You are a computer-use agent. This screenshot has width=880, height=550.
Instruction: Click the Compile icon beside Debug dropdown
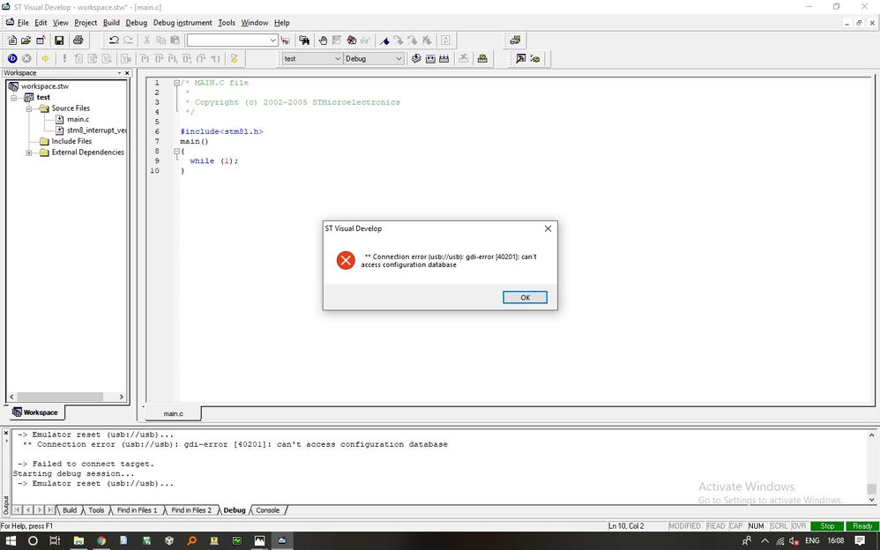[416, 58]
